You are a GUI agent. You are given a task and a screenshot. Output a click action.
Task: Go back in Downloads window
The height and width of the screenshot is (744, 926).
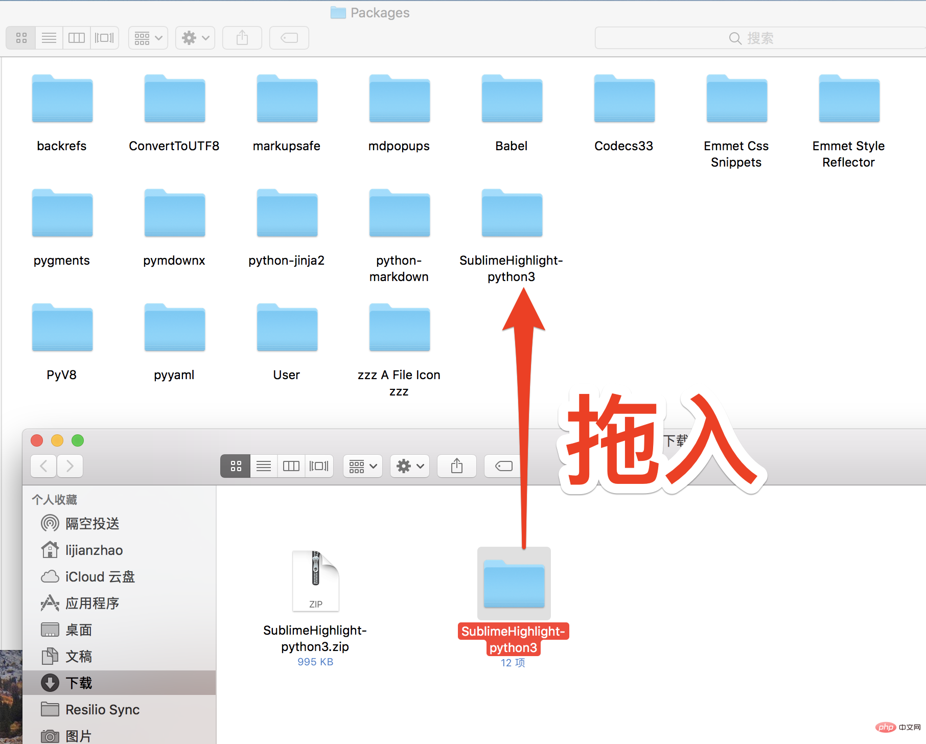point(44,466)
